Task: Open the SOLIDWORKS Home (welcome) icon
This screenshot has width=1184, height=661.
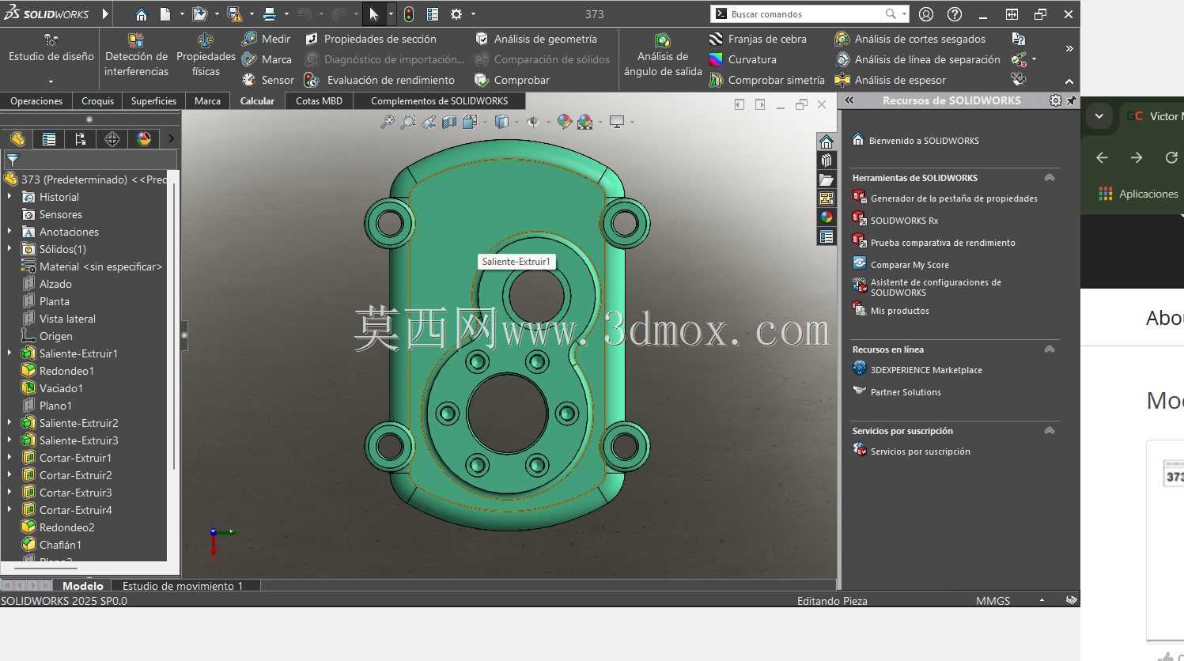Action: point(141,14)
